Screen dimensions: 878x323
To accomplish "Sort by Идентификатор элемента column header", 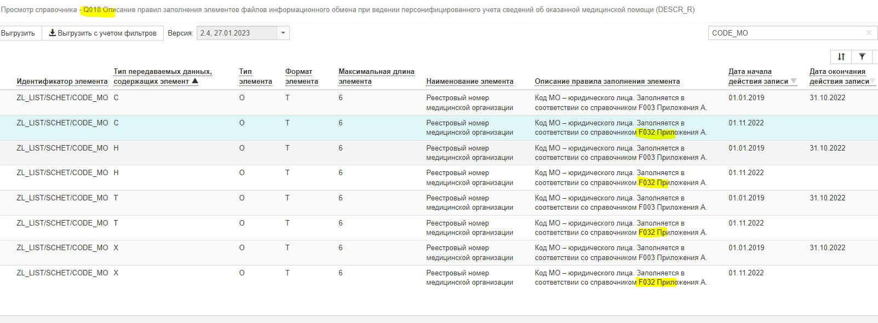I will 62,82.
